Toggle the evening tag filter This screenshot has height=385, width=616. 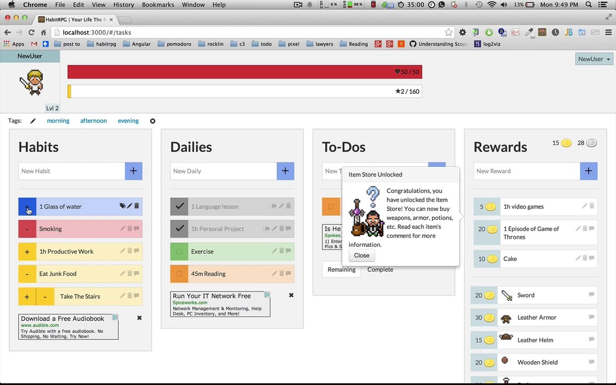(128, 121)
